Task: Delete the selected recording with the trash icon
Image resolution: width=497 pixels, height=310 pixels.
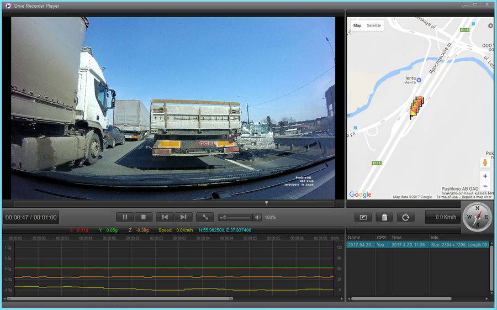Action: click(x=384, y=217)
